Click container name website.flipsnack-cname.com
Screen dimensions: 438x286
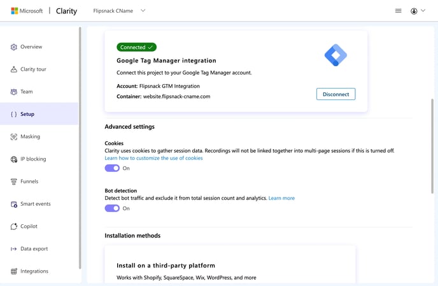point(176,97)
